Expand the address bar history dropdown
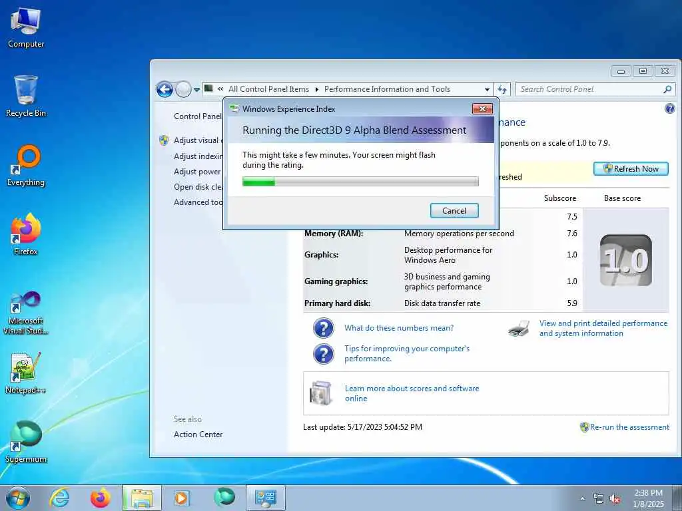The height and width of the screenshot is (511, 682). click(487, 90)
